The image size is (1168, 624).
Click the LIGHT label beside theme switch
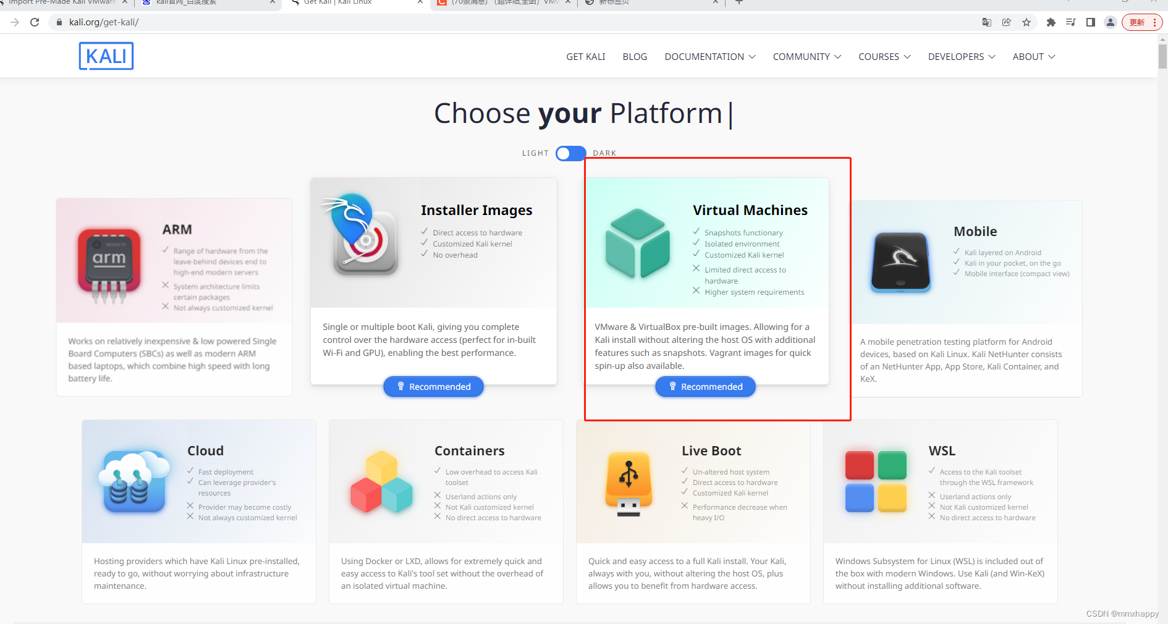point(535,153)
